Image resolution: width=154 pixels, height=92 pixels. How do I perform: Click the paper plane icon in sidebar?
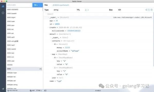click(x=3, y=89)
